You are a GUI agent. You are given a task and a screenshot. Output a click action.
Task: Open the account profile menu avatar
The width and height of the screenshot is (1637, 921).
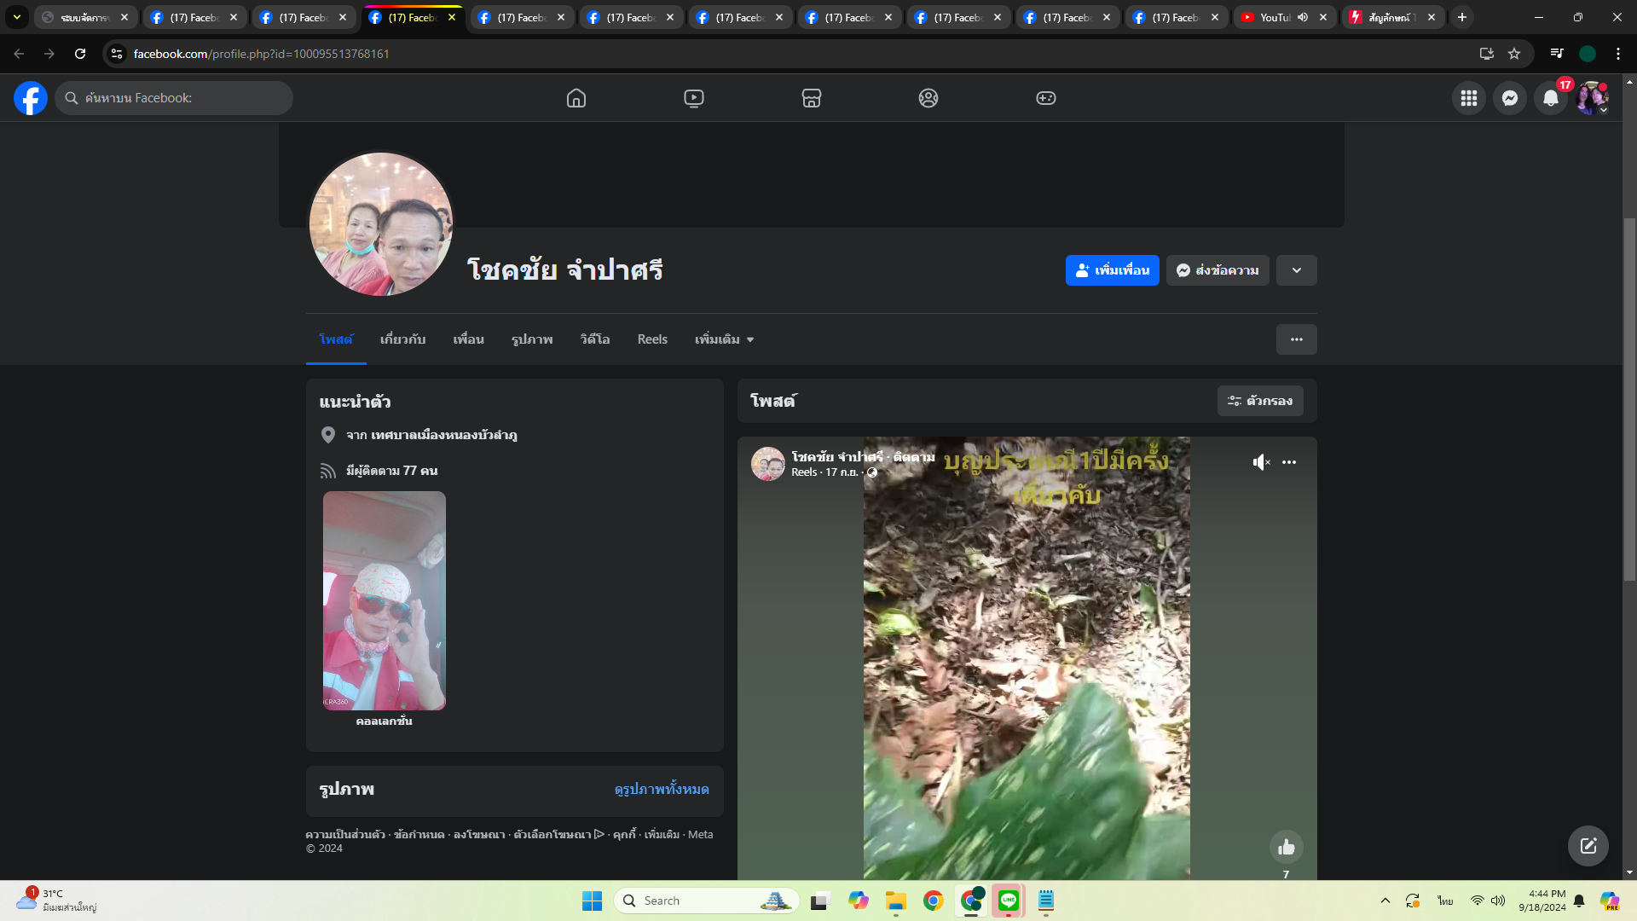coord(1591,98)
